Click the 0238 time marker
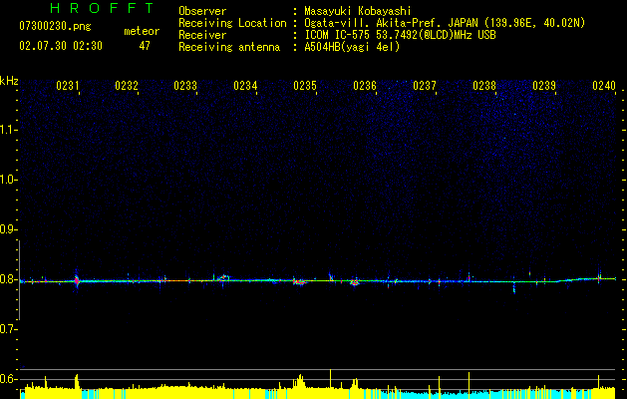This screenshot has height=399, width=627. (x=484, y=86)
